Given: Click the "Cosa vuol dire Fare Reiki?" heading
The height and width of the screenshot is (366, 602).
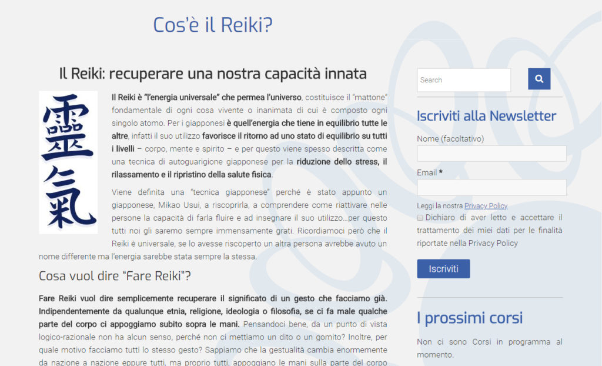Looking at the screenshot, I should [x=115, y=275].
